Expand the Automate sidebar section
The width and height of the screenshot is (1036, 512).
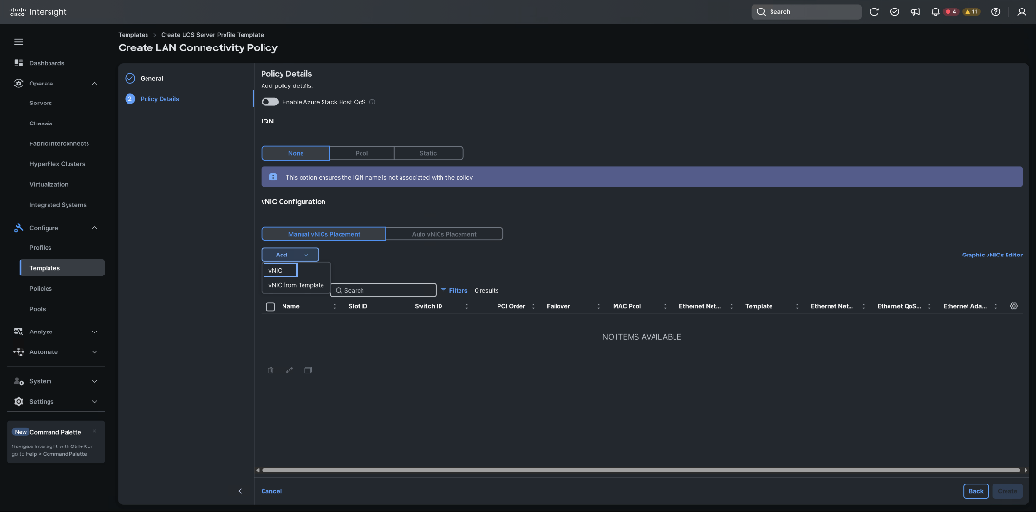[94, 352]
